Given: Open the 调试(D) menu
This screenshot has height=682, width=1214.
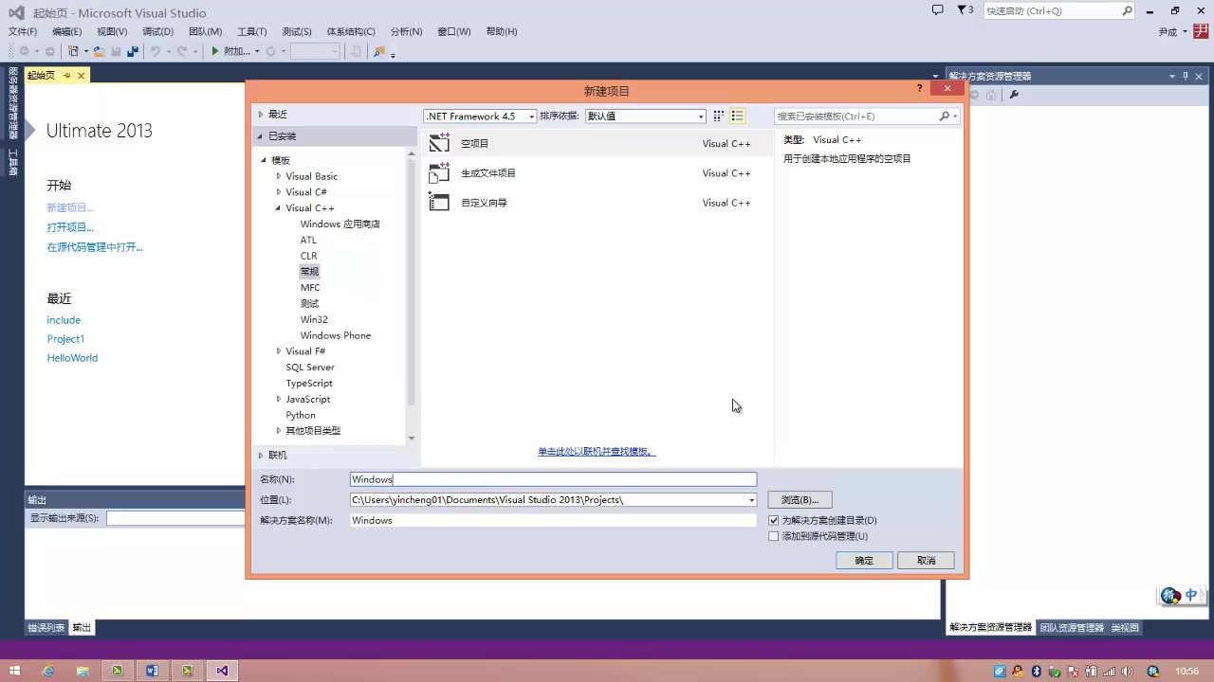Looking at the screenshot, I should pyautogui.click(x=157, y=31).
